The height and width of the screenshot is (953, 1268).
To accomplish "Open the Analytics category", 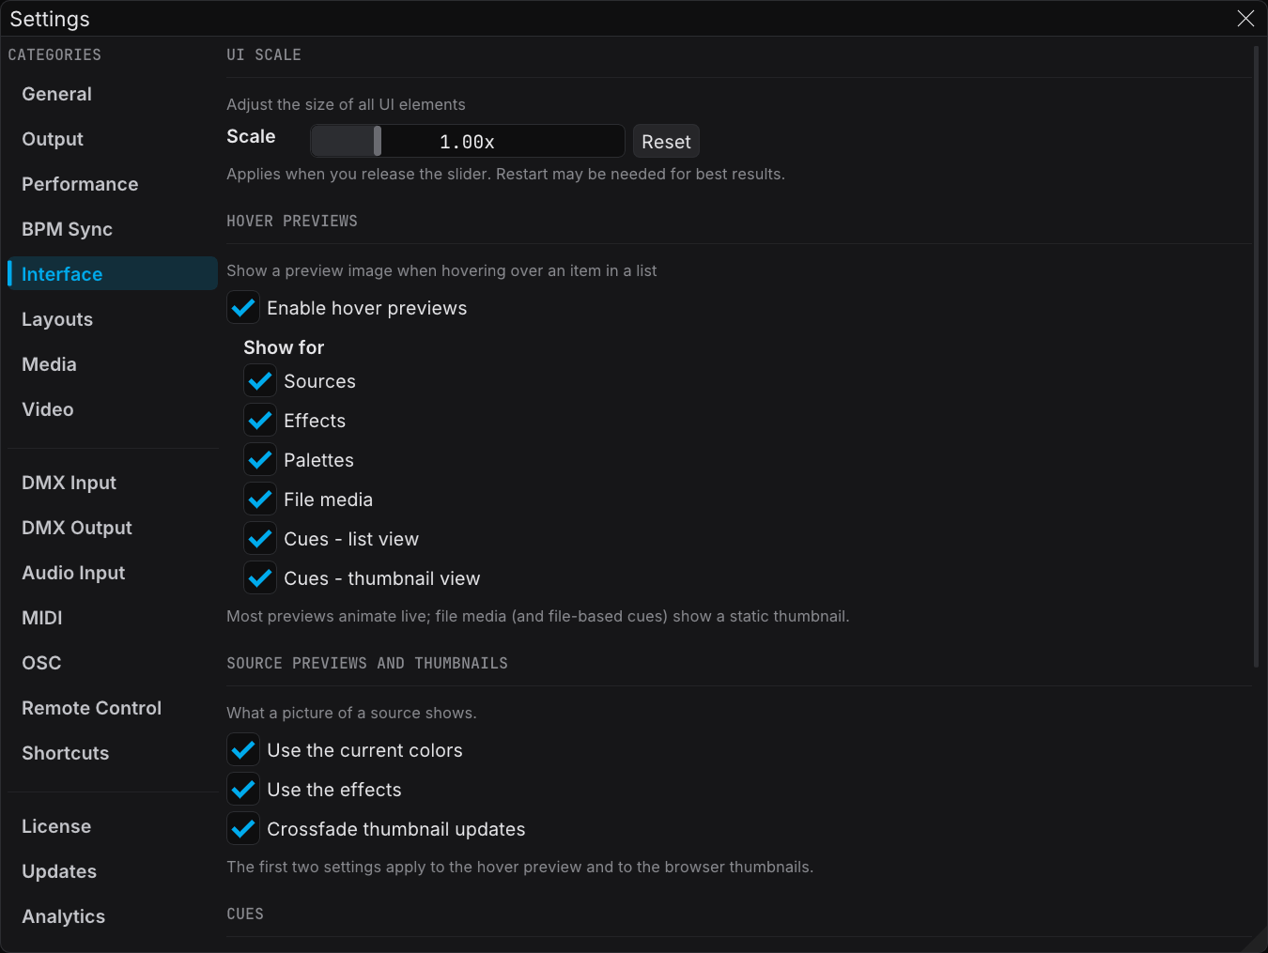I will point(112,916).
